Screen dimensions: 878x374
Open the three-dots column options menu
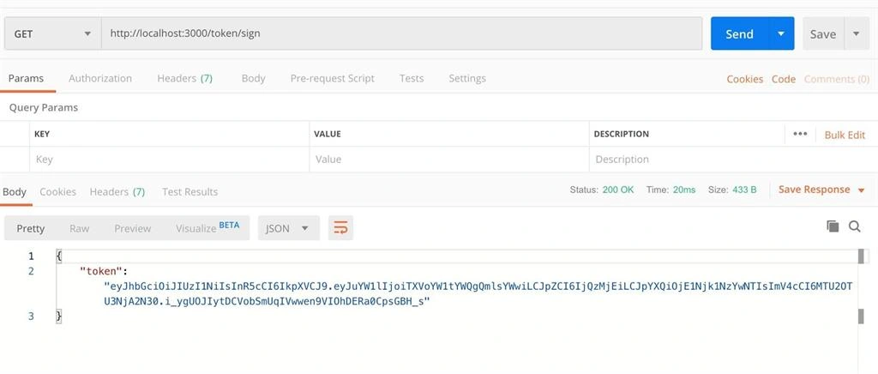tap(800, 134)
